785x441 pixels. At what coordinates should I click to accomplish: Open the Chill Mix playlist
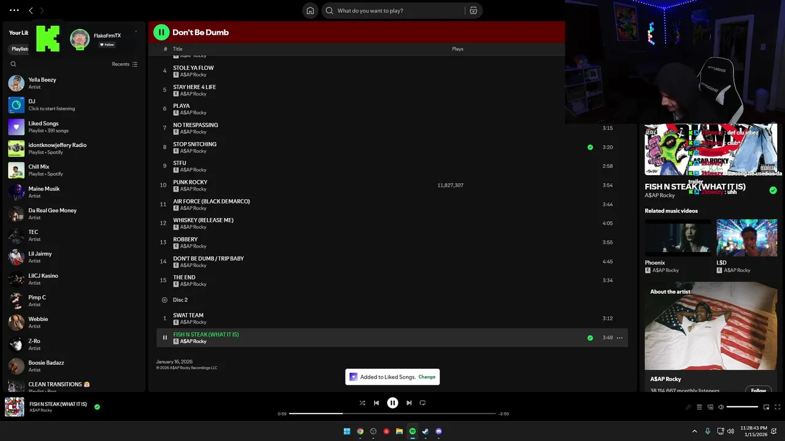[74, 170]
